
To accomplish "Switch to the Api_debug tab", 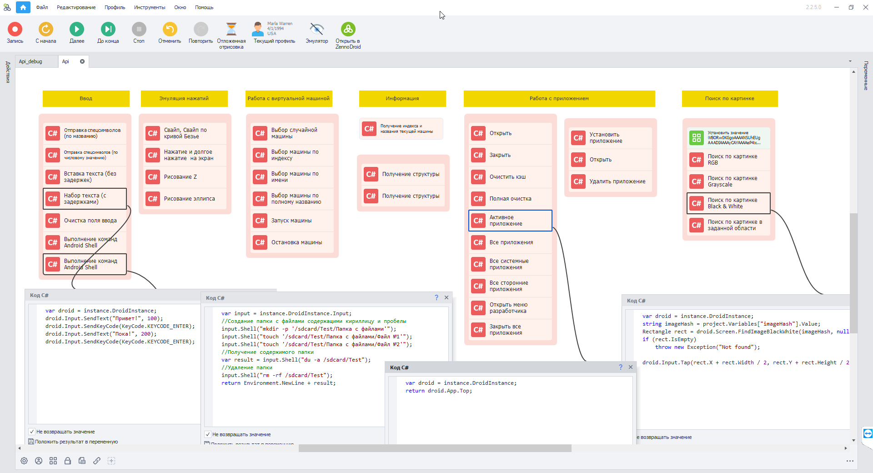I will [x=30, y=61].
